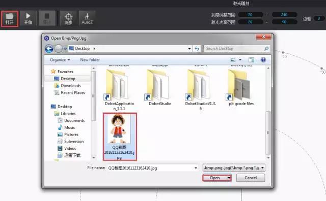326x201 pixels.
Task: Click the search magnifier icon
Action: tap(266, 49)
